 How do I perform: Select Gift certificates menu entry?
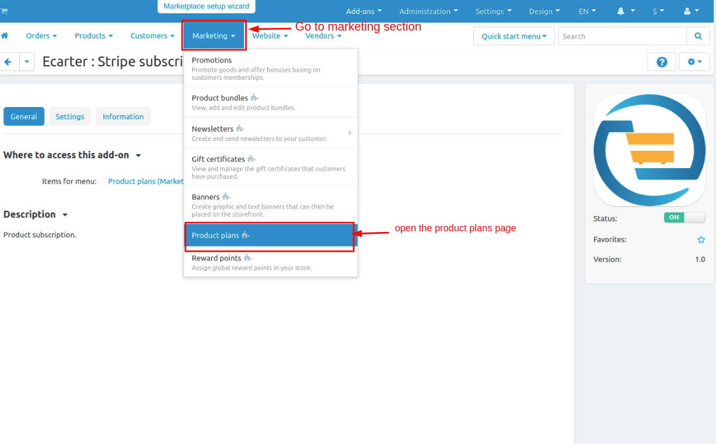pos(271,167)
